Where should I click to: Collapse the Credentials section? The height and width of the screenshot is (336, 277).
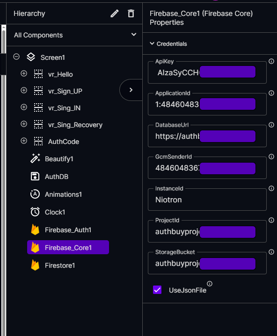(x=152, y=43)
